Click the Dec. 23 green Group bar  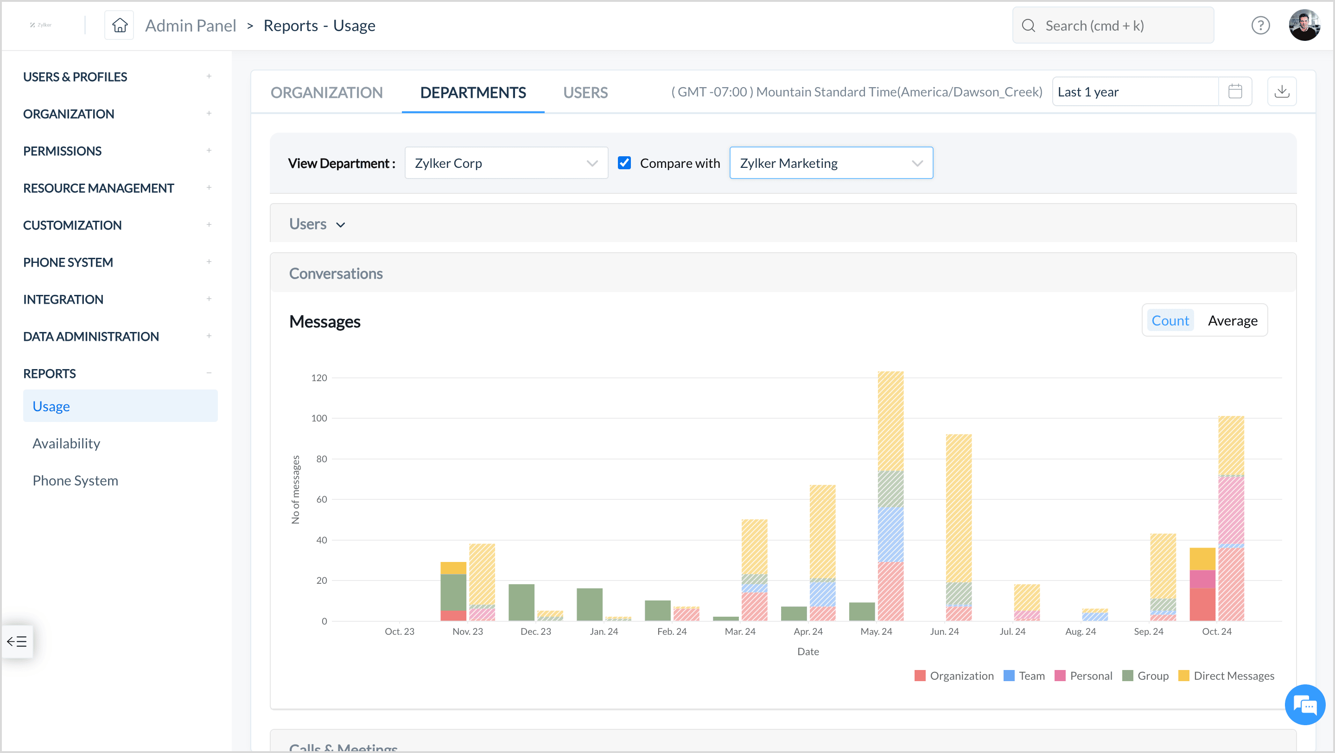[521, 602]
